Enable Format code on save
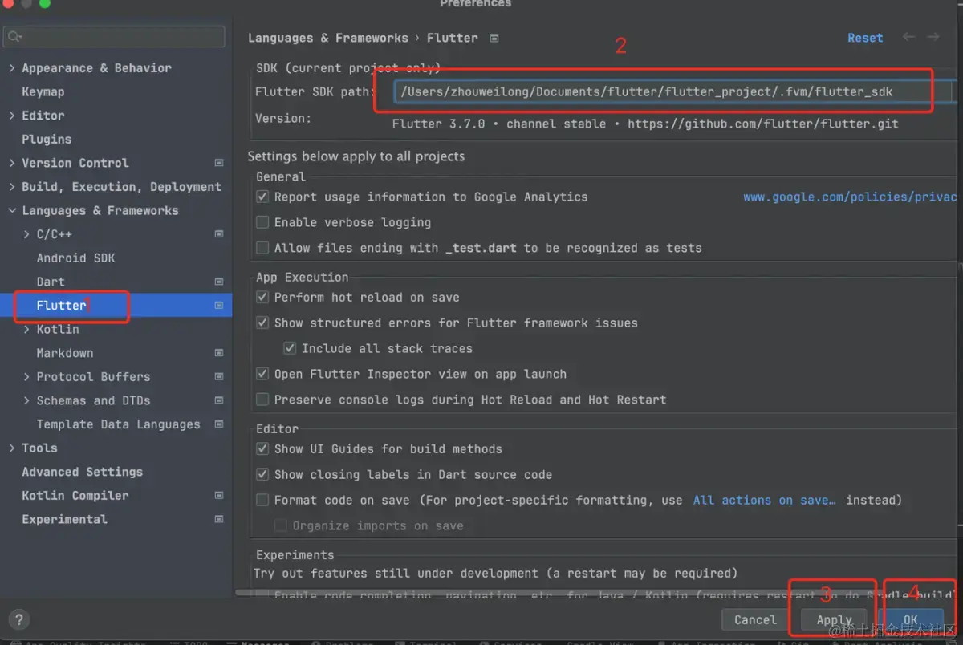 [262, 500]
